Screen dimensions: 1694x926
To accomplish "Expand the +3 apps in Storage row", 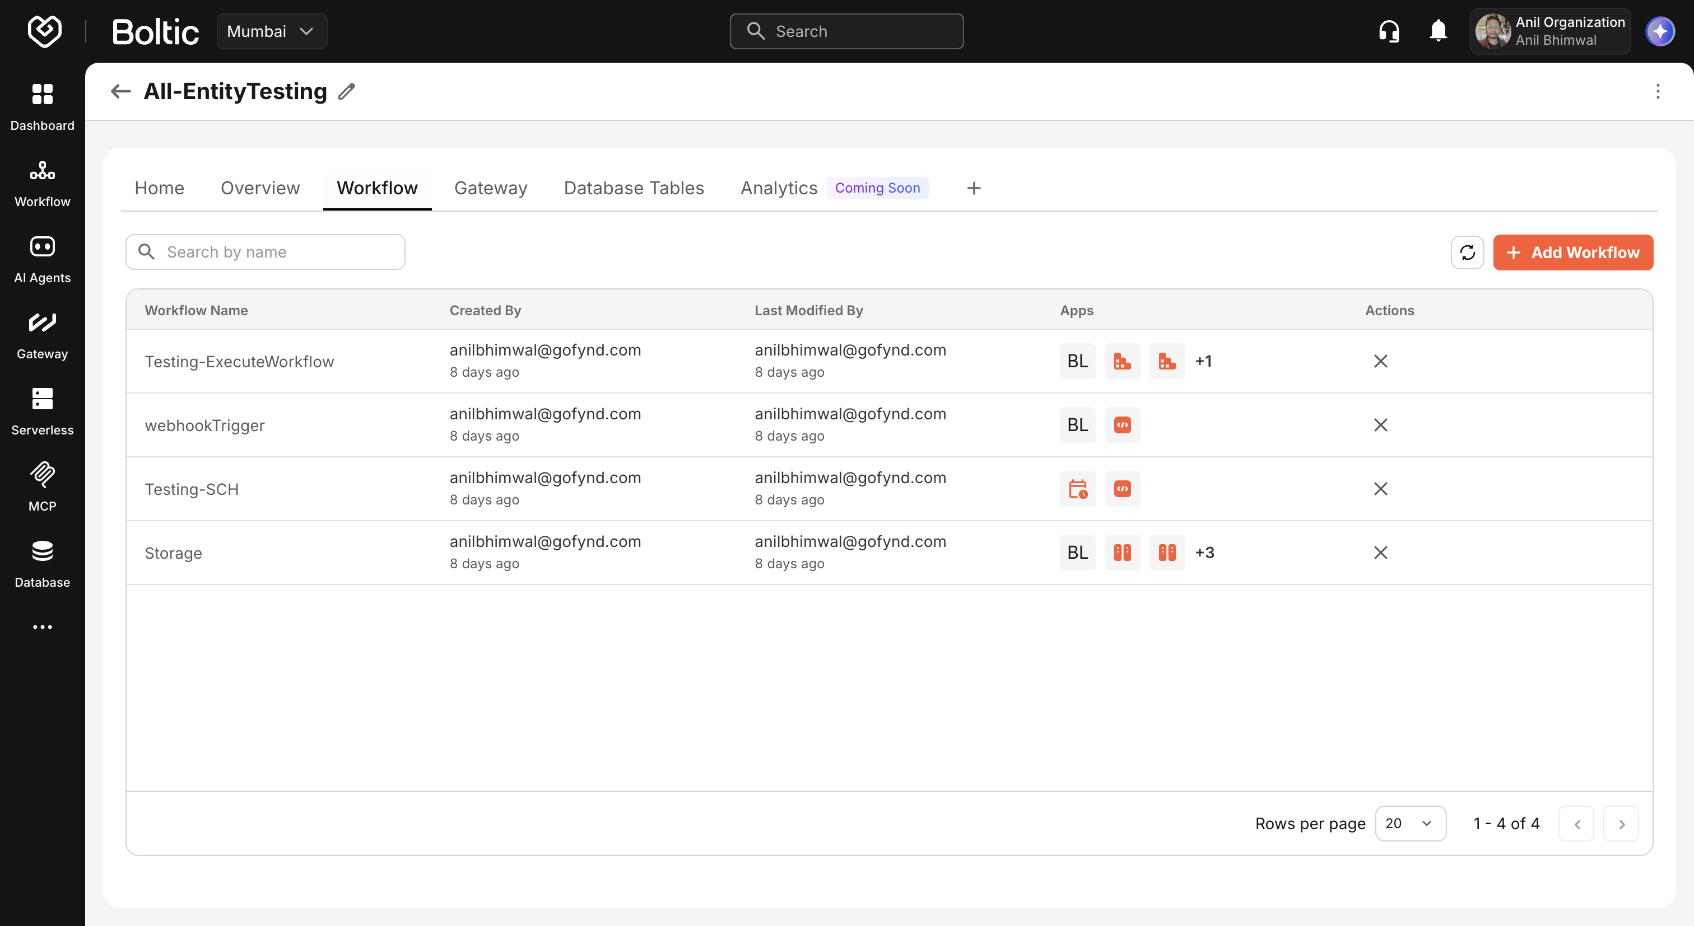I will click(x=1204, y=552).
